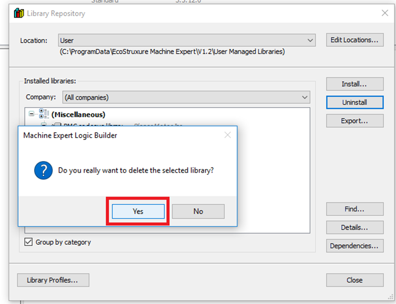
Task: Click the Library Repository books icon
Action: point(19,13)
